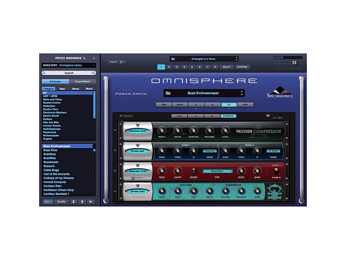Open the Directory dropdown showing Omnisphere Library

69,65
